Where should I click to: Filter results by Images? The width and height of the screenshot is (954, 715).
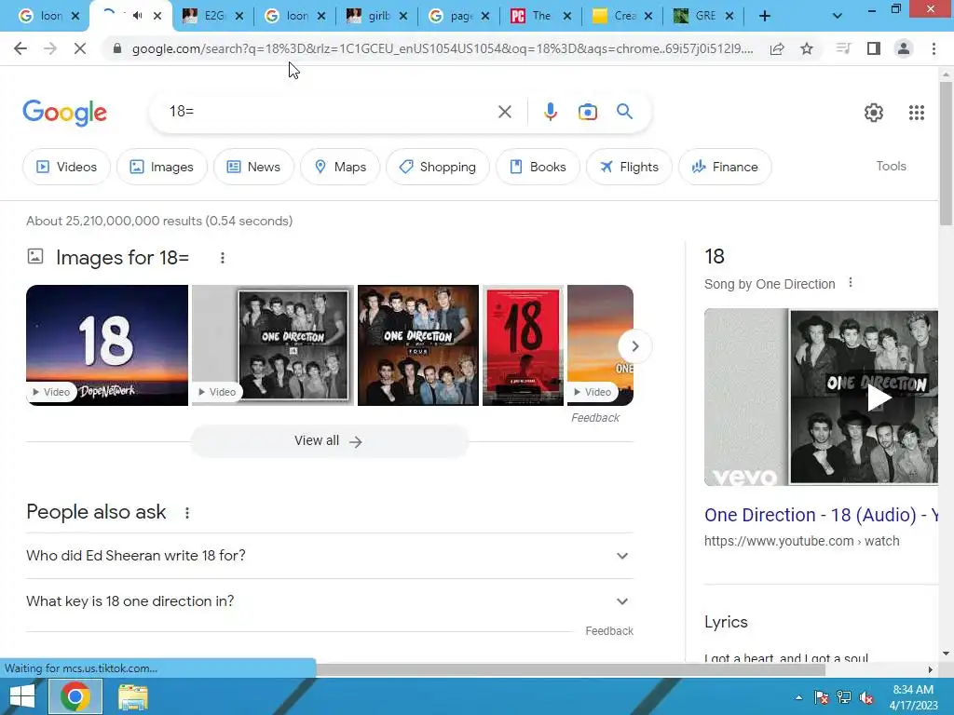click(162, 167)
